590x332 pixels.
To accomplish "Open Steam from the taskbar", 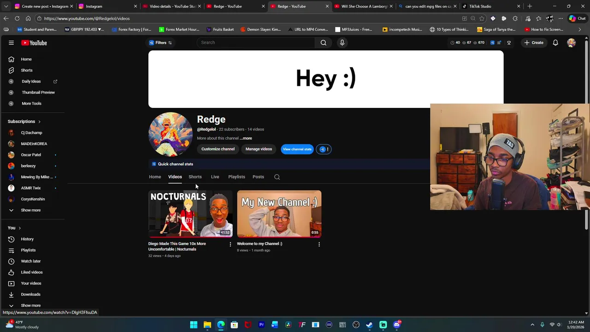I will tap(369, 325).
